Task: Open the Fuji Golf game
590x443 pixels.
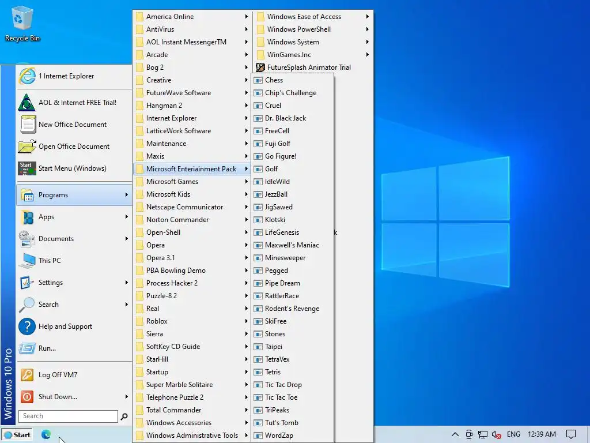Action: tap(293, 144)
